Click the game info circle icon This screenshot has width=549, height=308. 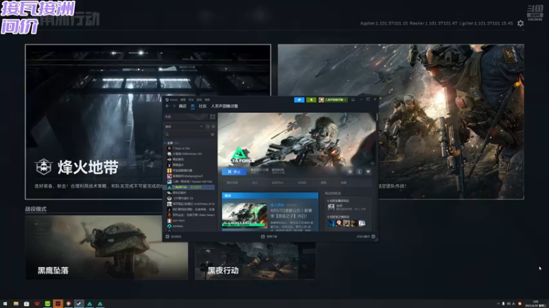pyautogui.click(x=359, y=172)
